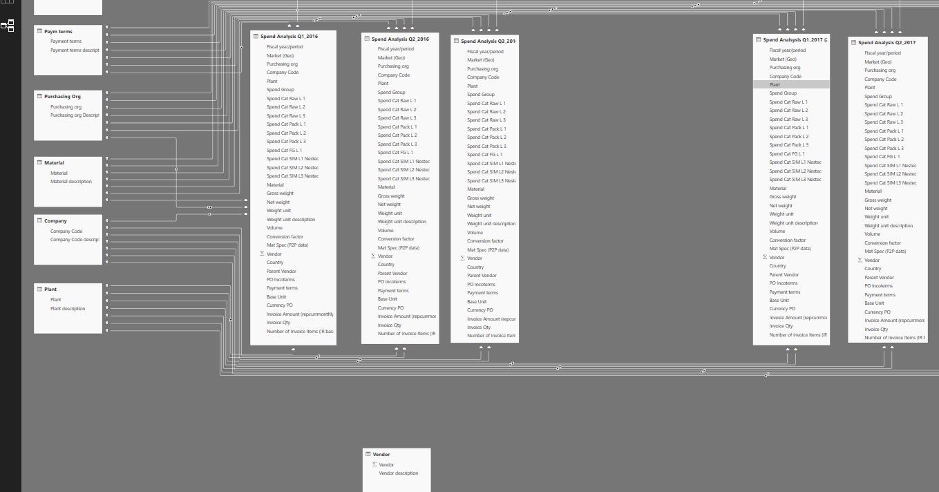Viewport: 939px width, 492px height.
Task: Click the sigma icon beside Vendor in Q1_2017
Action: [x=765, y=257]
